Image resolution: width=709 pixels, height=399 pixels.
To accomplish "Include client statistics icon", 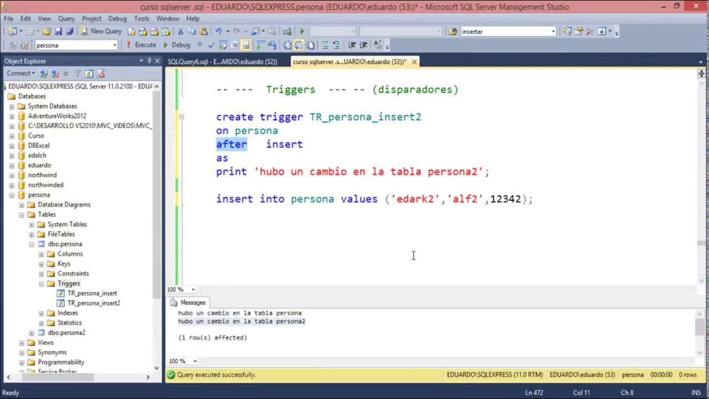I will pos(271,45).
